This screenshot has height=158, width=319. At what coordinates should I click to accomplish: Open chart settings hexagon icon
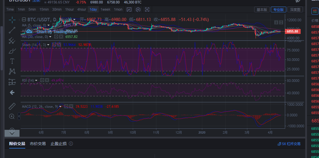[138, 9]
